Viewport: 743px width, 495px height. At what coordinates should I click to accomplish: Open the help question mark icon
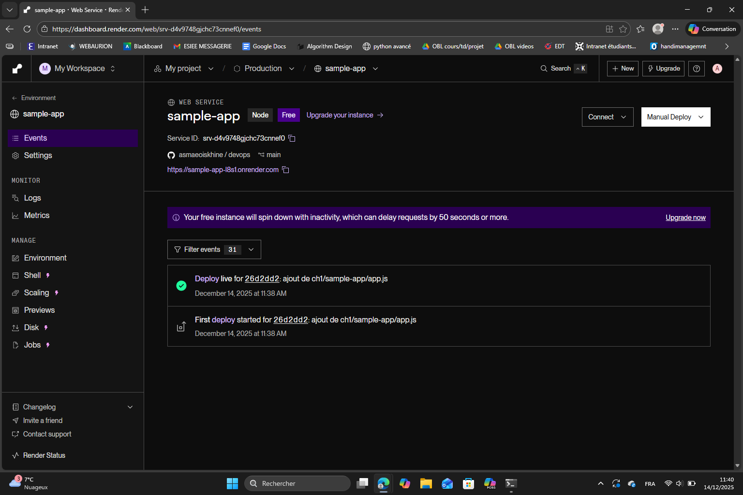(697, 69)
